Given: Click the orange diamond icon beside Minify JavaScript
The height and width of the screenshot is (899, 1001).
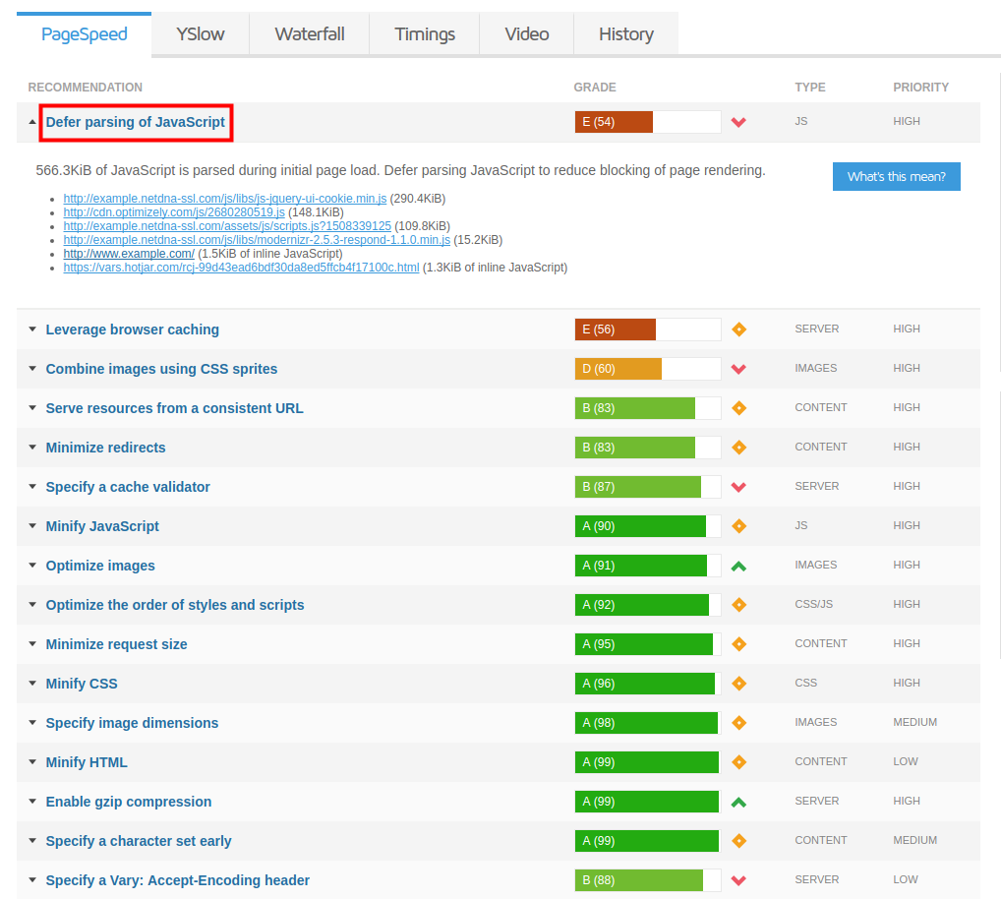Looking at the screenshot, I should 738,526.
